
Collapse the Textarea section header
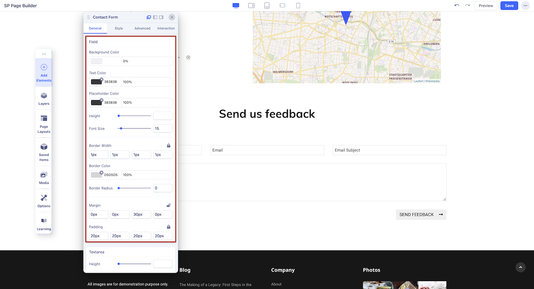130,252
